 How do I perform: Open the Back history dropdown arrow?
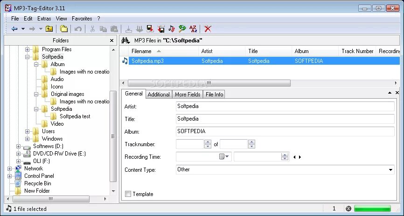pyautogui.click(x=23, y=29)
